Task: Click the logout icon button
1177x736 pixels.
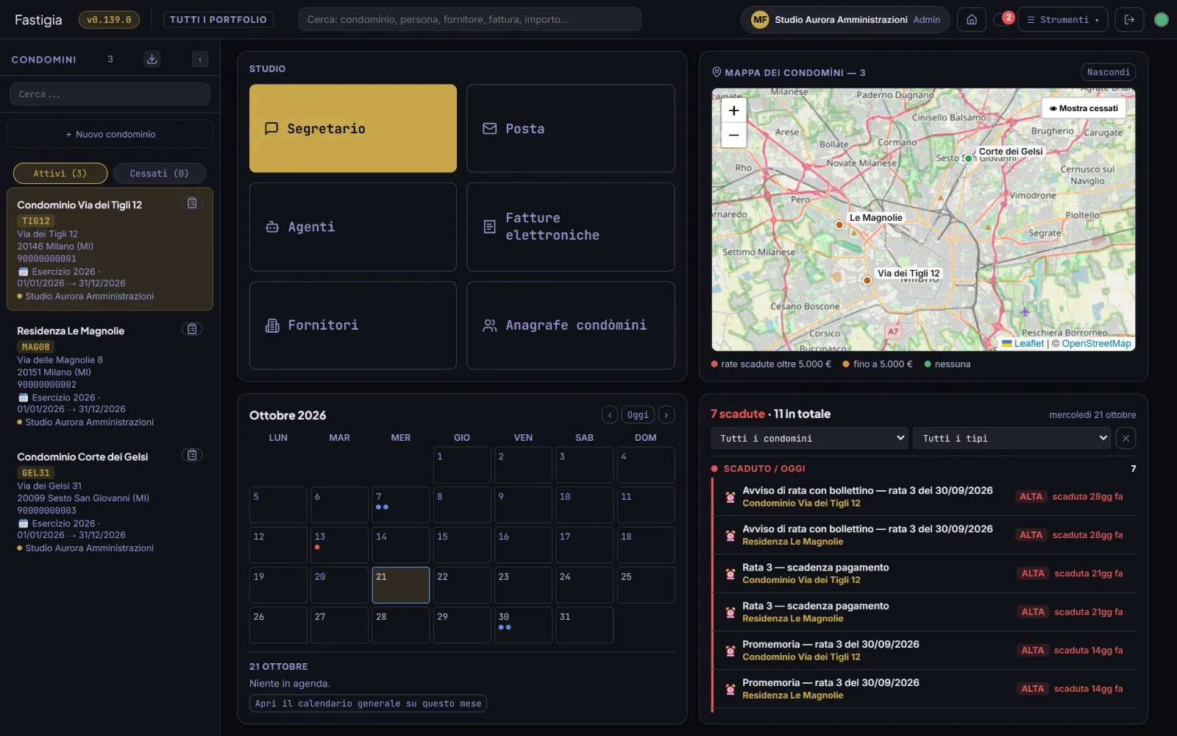Action: click(x=1129, y=20)
